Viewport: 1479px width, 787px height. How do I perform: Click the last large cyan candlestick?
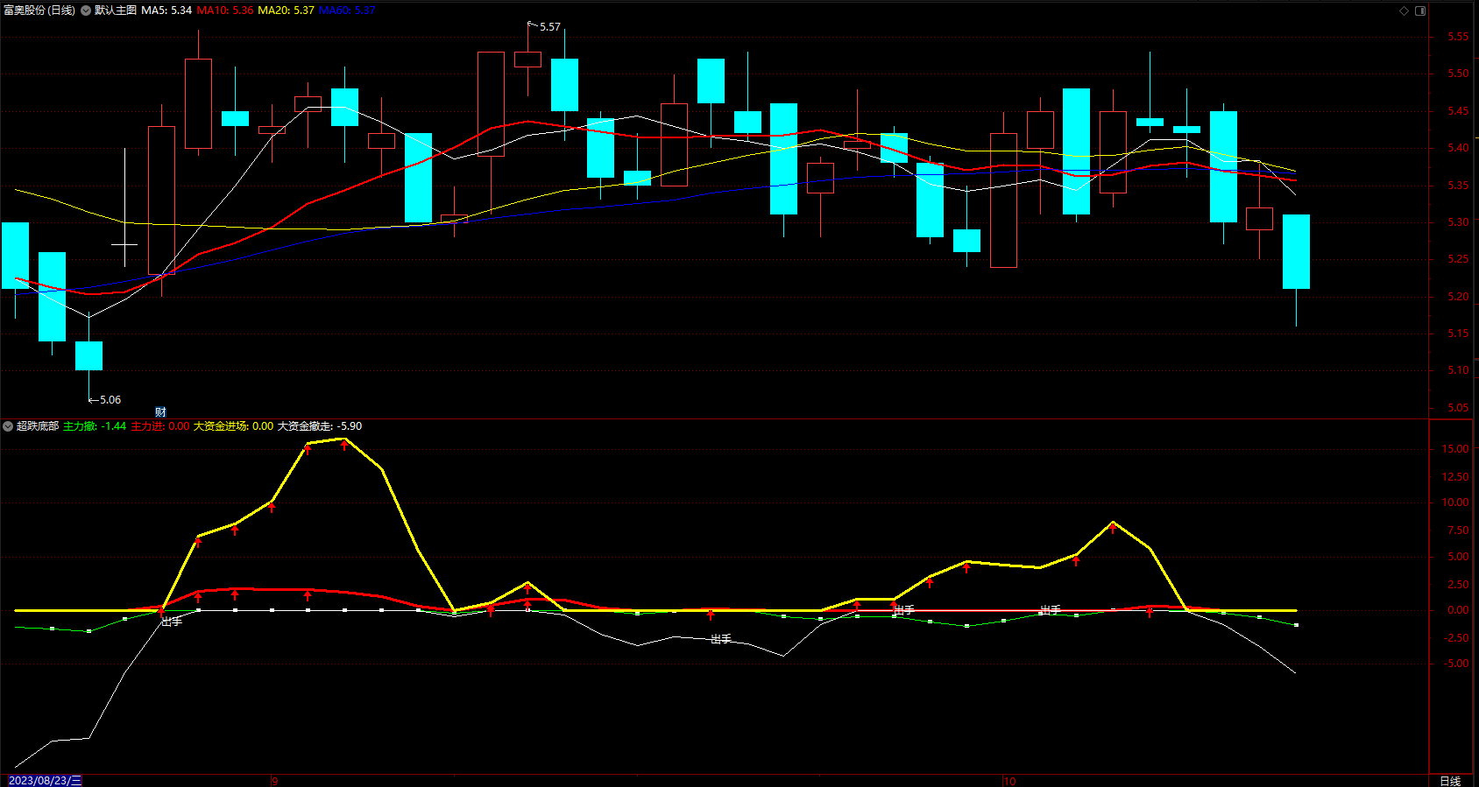point(1296,251)
